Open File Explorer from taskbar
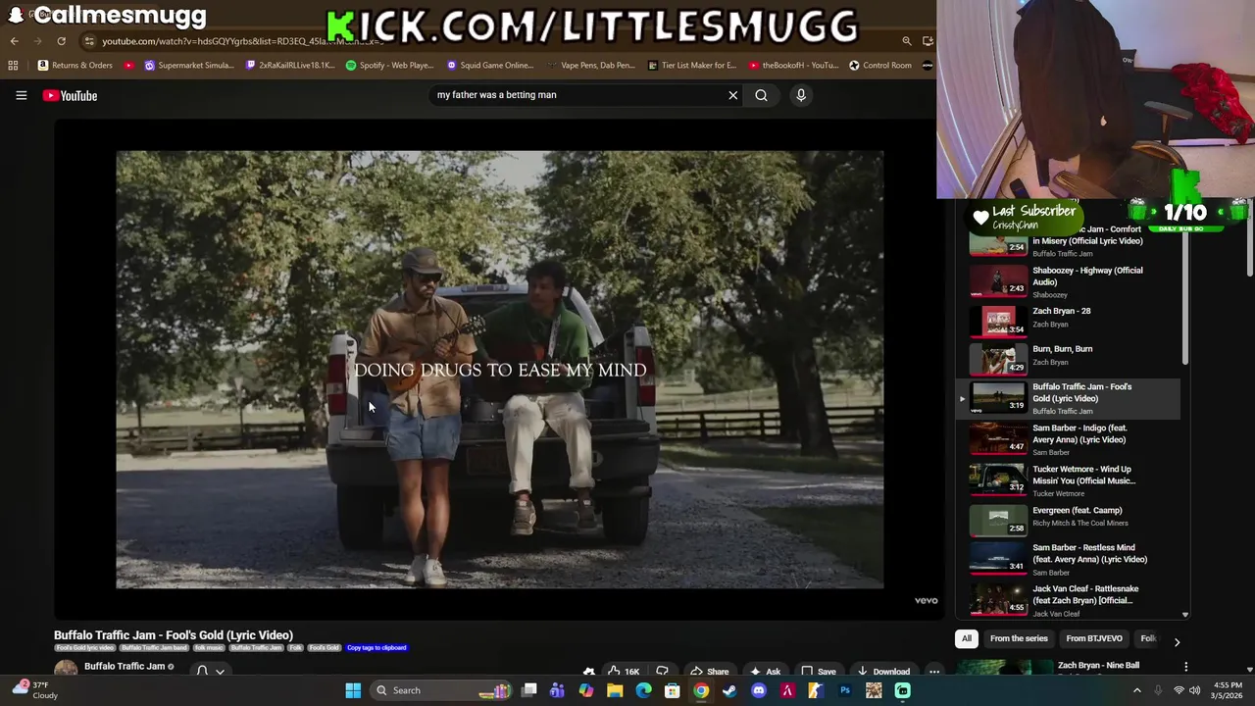This screenshot has height=706, width=1255. tap(615, 690)
